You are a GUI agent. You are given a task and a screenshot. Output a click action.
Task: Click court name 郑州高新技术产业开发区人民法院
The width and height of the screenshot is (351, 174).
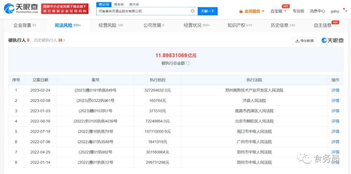point(254,90)
